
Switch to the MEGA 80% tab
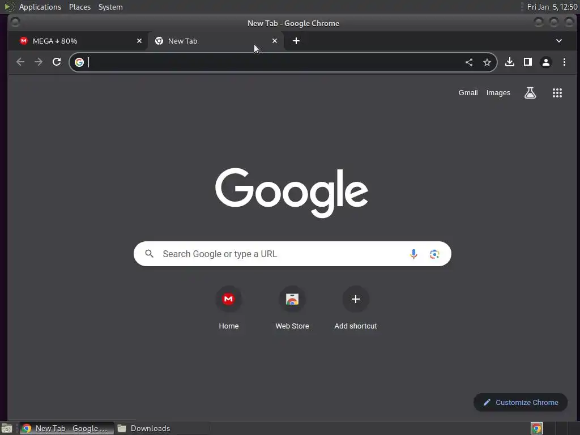tap(78, 41)
